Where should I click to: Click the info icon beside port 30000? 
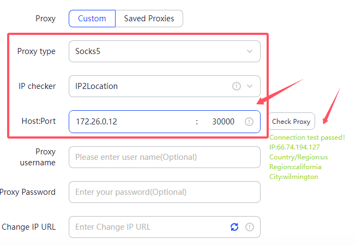click(249, 122)
